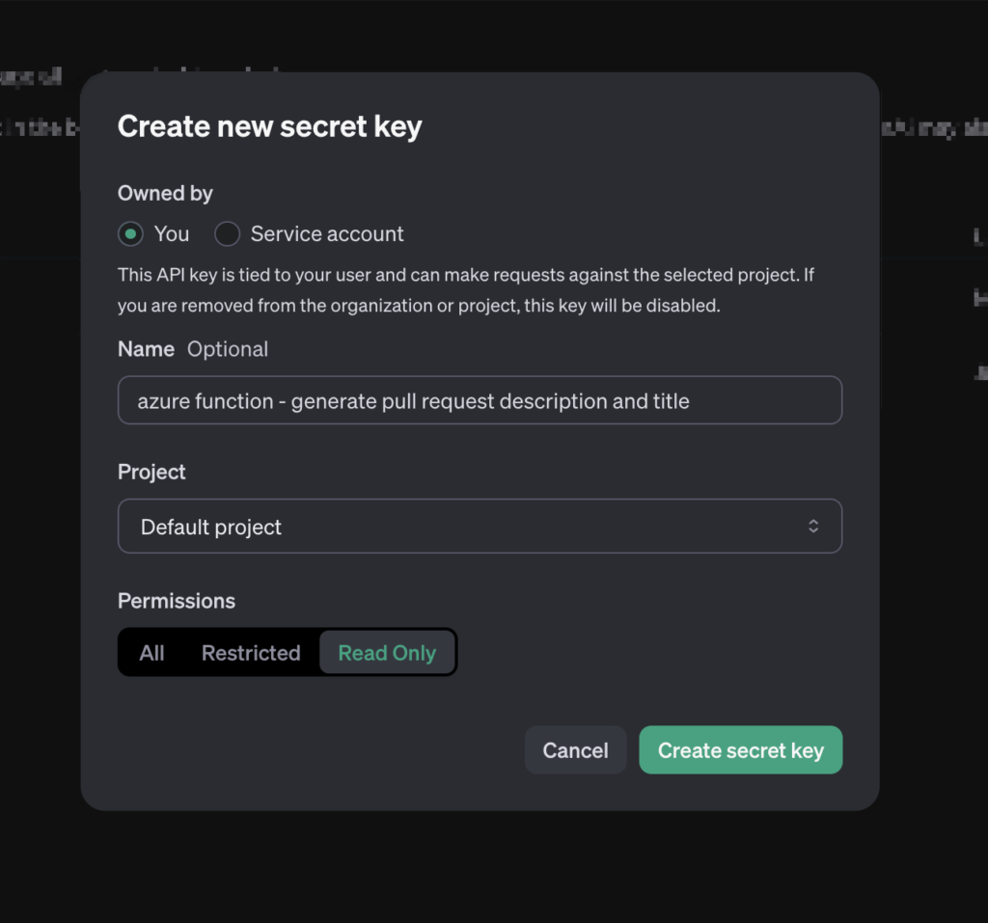Switch permissions to All
The width and height of the screenshot is (988, 923).
tap(151, 653)
